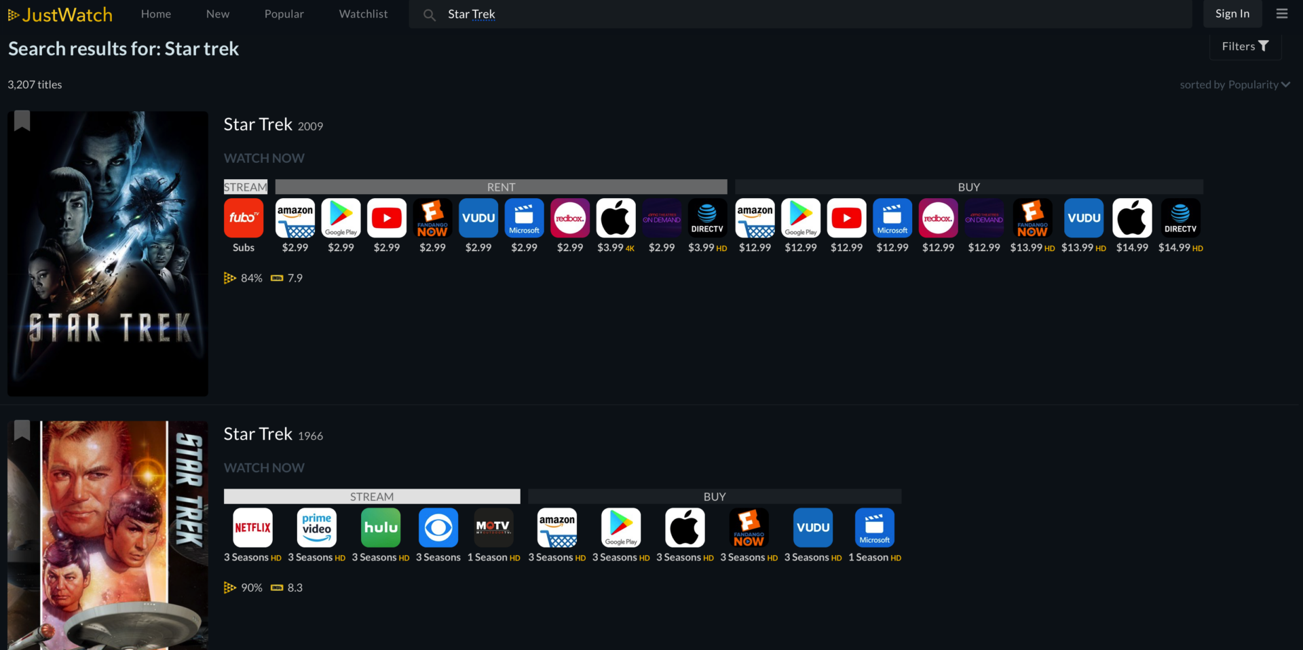The image size is (1303, 650).
Task: Stream Star Trek 1966 on CBS
Action: tap(438, 527)
